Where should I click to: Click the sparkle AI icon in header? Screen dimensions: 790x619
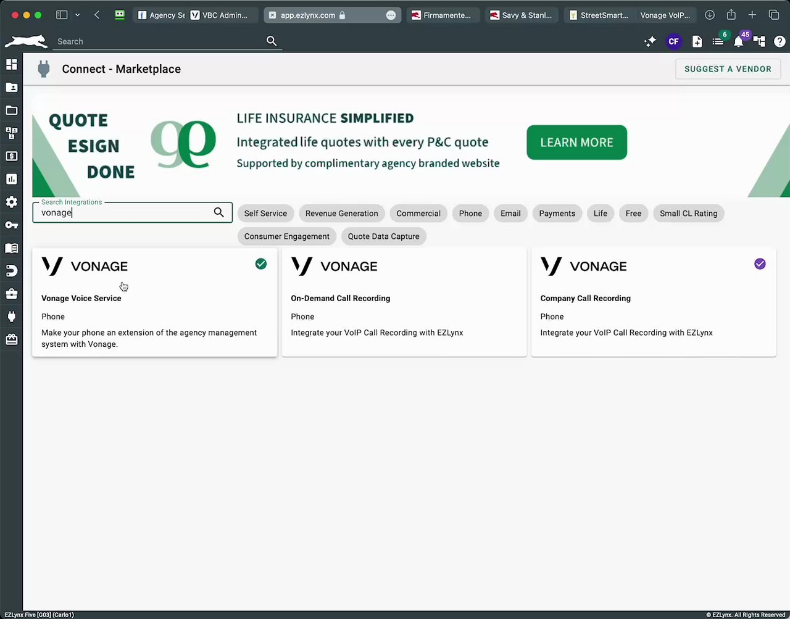650,41
